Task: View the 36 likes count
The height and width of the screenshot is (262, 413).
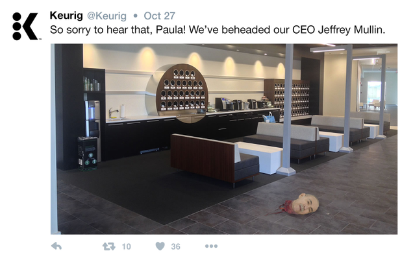Action: coord(176,246)
